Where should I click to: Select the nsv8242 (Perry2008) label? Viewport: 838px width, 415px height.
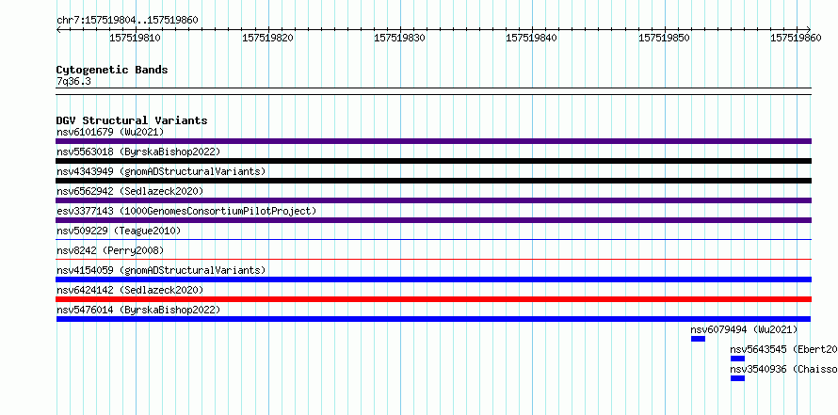[110, 250]
